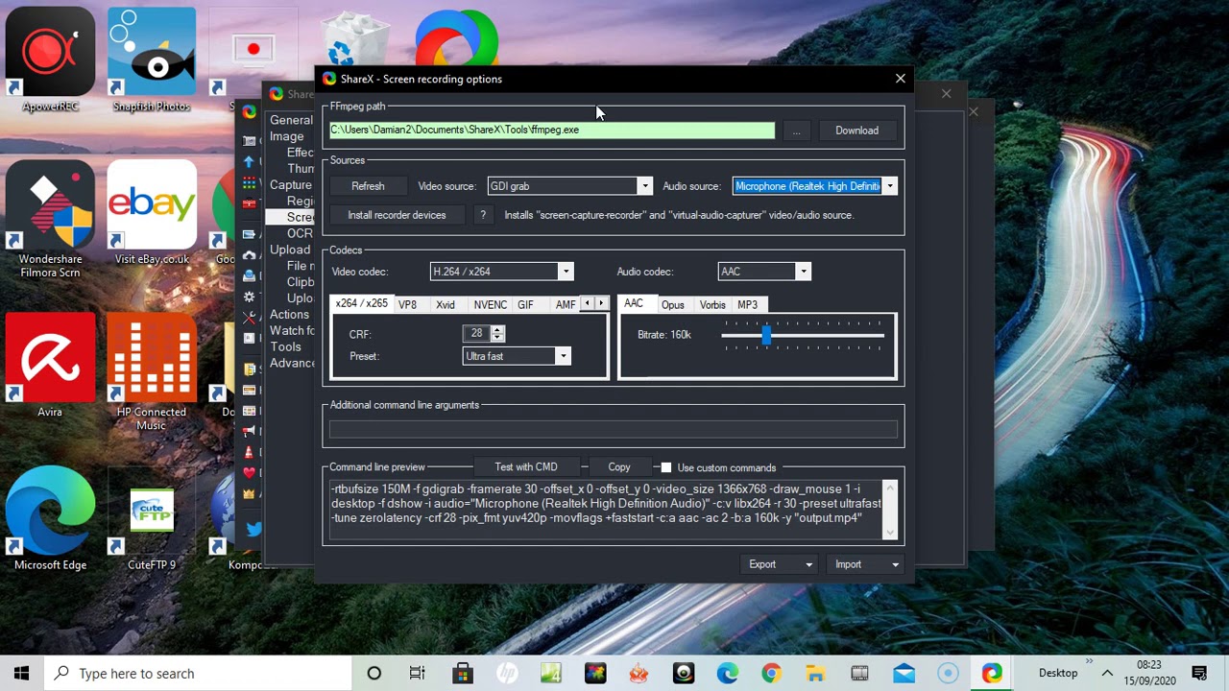Launch File Explorer from the taskbar
The height and width of the screenshot is (691, 1229).
coord(815,674)
